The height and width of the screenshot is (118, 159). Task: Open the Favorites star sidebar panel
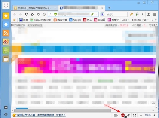[6, 16]
